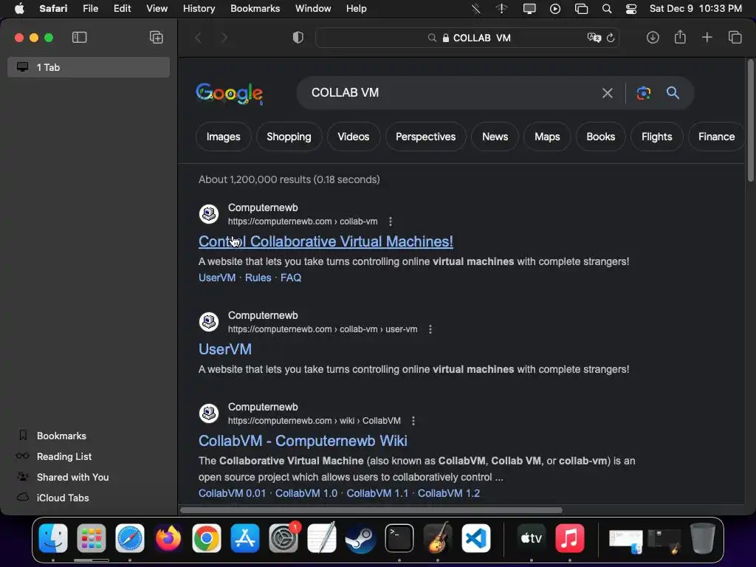The width and height of the screenshot is (756, 567).
Task: Launch Google Chrome from the Dock
Action: [x=207, y=538]
